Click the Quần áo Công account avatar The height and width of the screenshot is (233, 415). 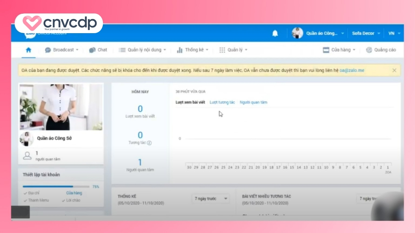pos(297,33)
